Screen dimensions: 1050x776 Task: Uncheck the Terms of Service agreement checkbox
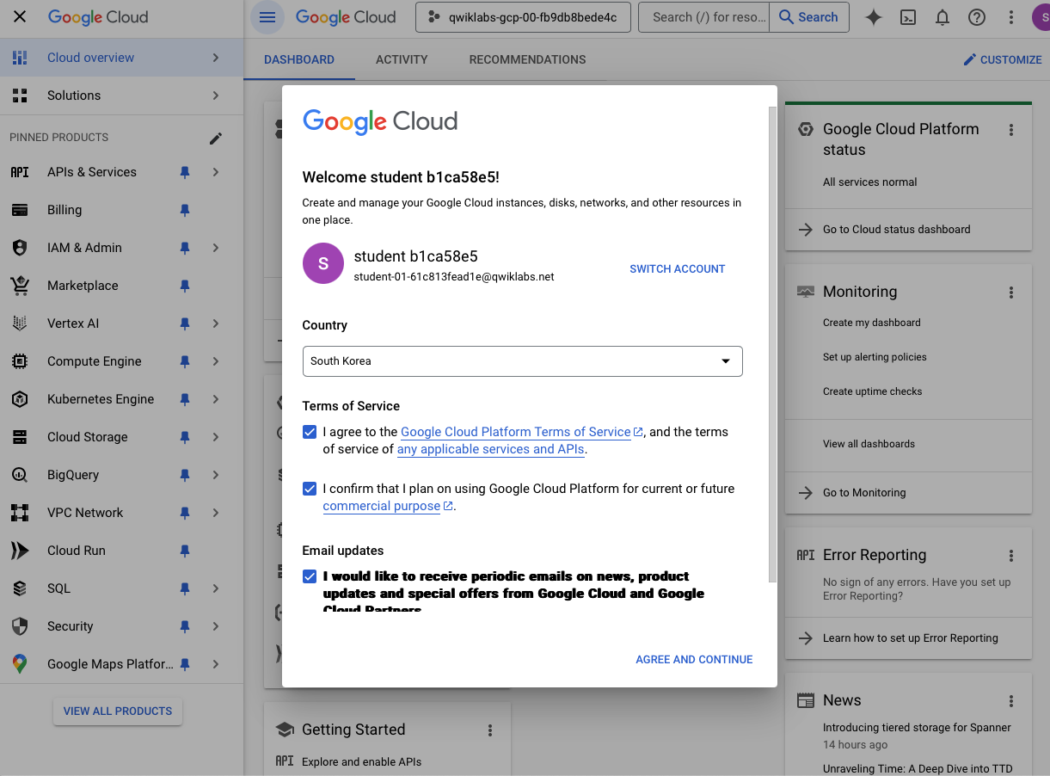point(310,432)
